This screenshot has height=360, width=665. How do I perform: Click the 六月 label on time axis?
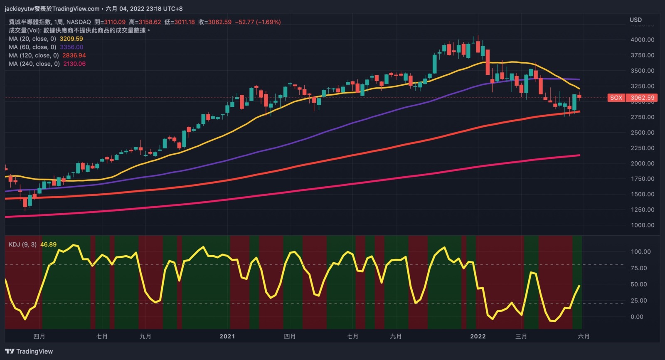(x=584, y=336)
